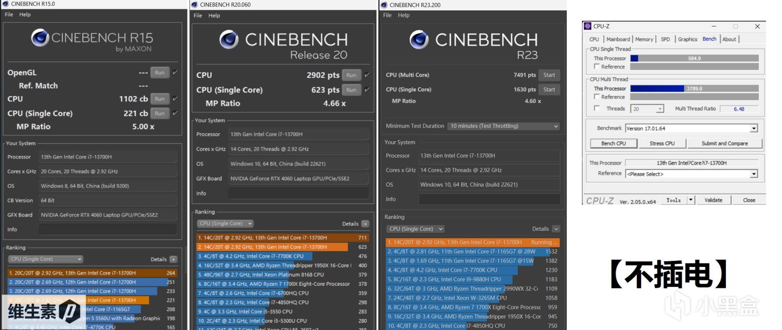Screen dimensions: 782x330
Task: Expand ranking Details in Cinebench R15
Action: 173,259
